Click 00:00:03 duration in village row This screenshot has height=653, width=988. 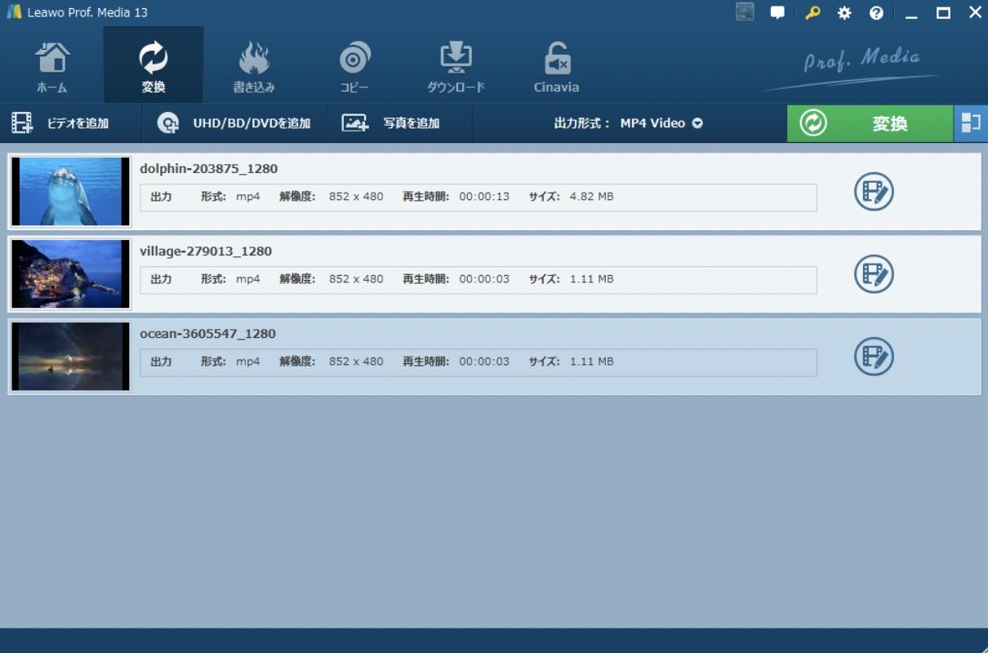pyautogui.click(x=484, y=279)
